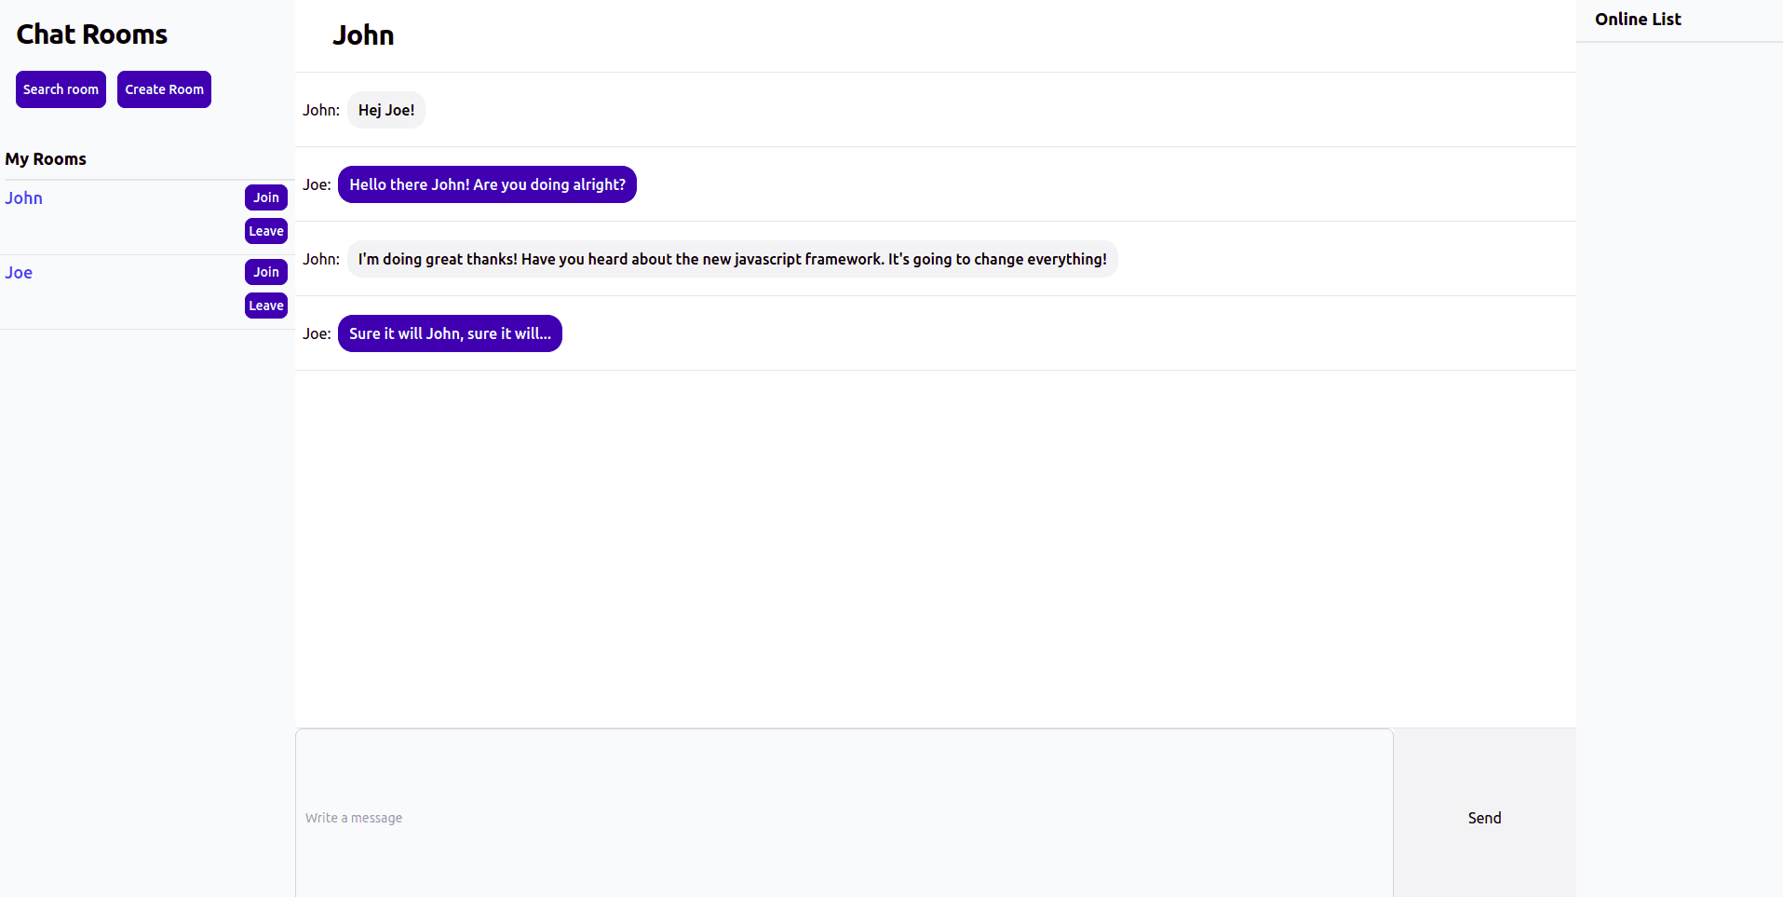This screenshot has height=897, width=1783.
Task: Click the My Rooms section label
Action: pyautogui.click(x=46, y=159)
